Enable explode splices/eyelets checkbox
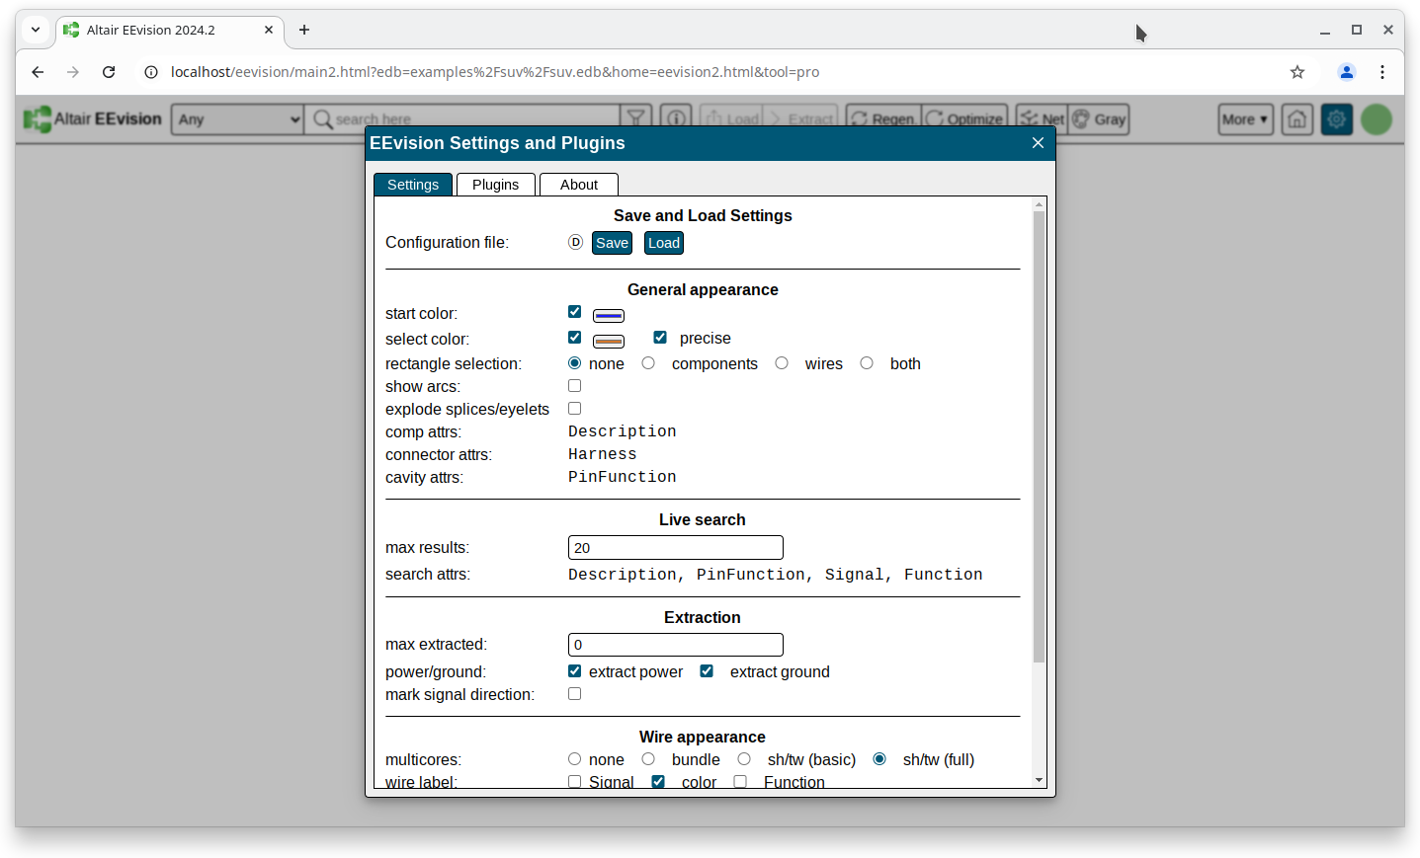The width and height of the screenshot is (1420, 858). point(574,409)
